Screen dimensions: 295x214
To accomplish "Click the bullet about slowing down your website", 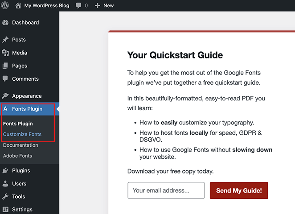I will 206,153.
